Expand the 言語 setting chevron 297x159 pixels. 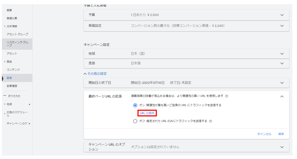282,63
